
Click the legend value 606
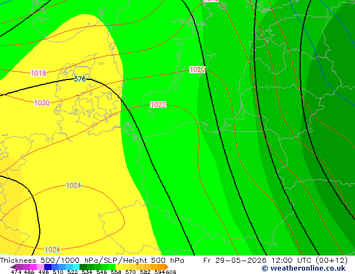pyautogui.click(x=171, y=272)
